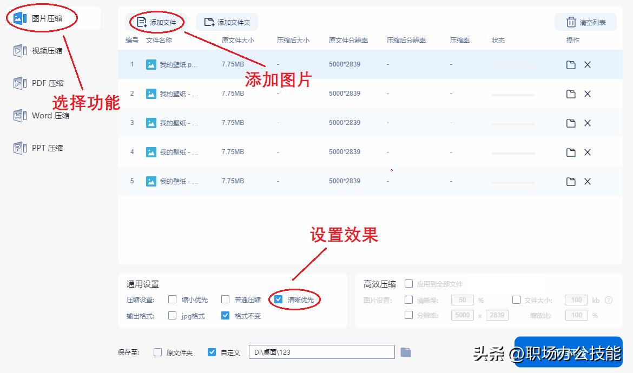The width and height of the screenshot is (633, 373).
Task: Open the output folder icon on row 1
Action: [571, 64]
